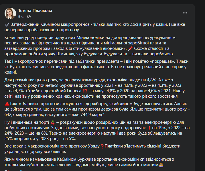Click the gray check mark emoji
The width and height of the screenshot is (205, 171).
(7, 25)
